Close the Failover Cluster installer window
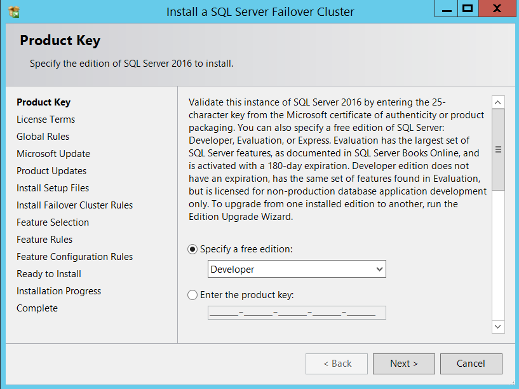This screenshot has width=519, height=389. tap(499, 8)
